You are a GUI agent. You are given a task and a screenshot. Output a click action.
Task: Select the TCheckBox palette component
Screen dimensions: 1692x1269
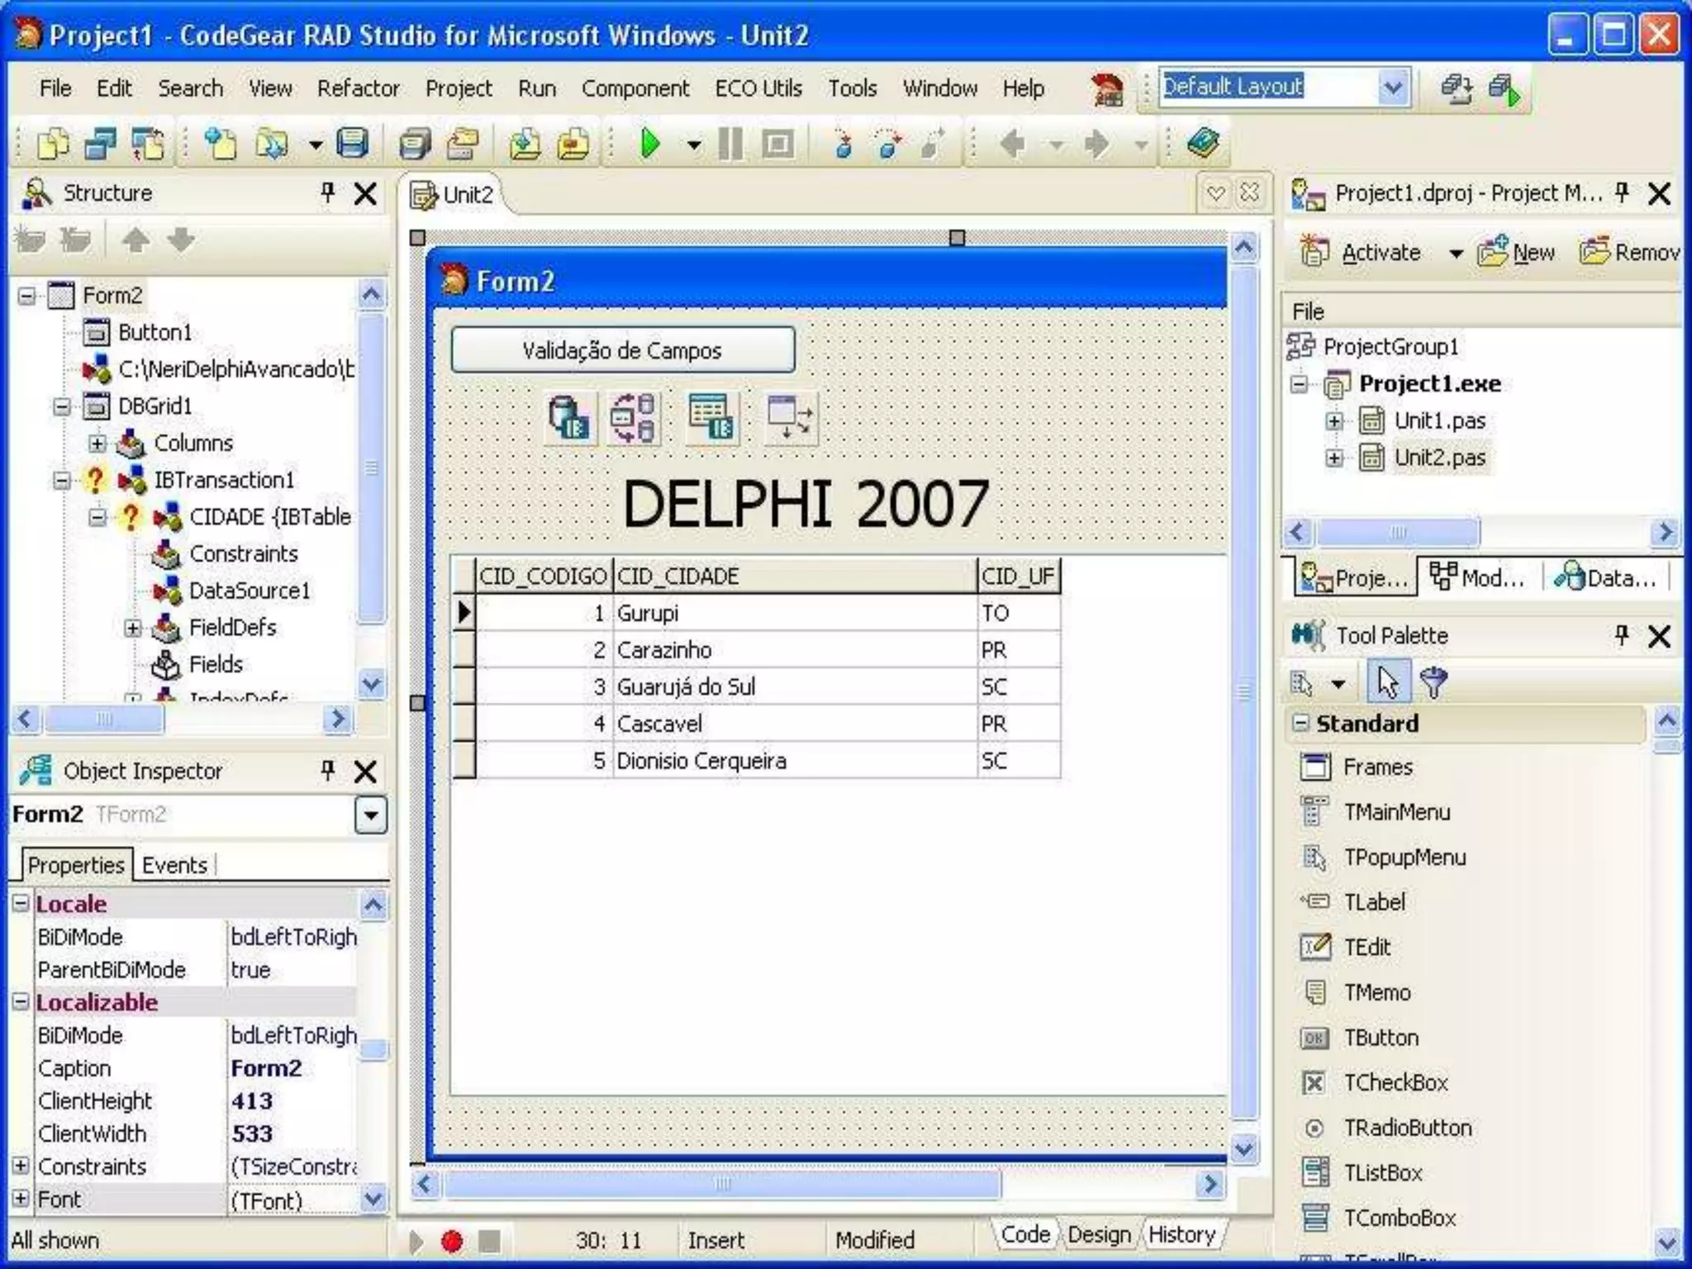[1395, 1083]
